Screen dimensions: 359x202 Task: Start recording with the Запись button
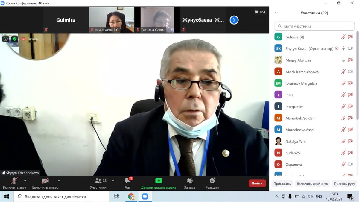tap(190, 181)
